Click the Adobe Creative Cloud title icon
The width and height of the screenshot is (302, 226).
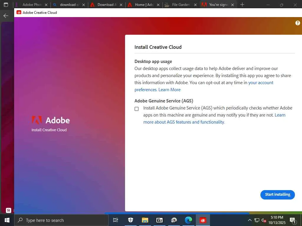[x=19, y=12]
